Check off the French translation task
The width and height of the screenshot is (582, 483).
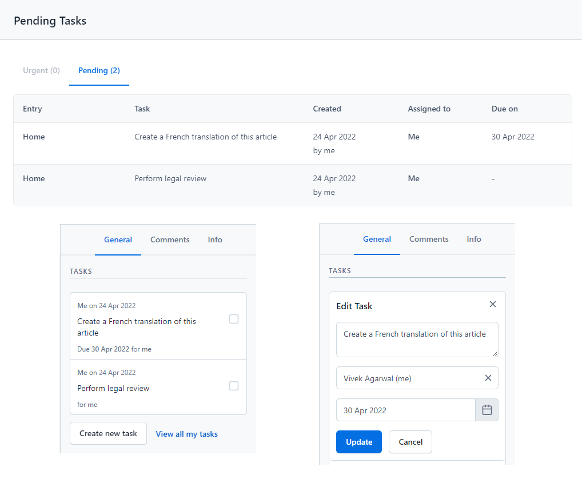pos(234,319)
